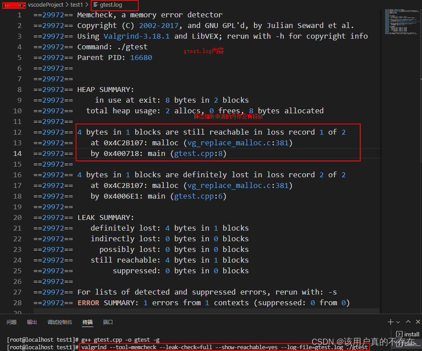Viewport: 422px width, 351px height.
Task: Click line number 1 in the gutter
Action: click(20, 15)
